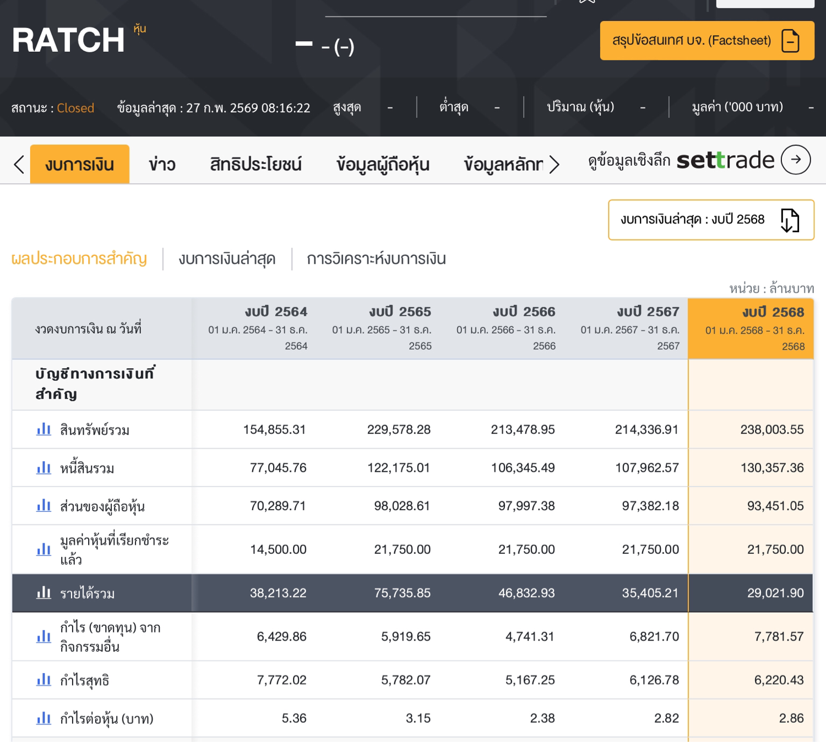Click total liabilities value 130,357.36
The image size is (826, 742).
point(772,468)
